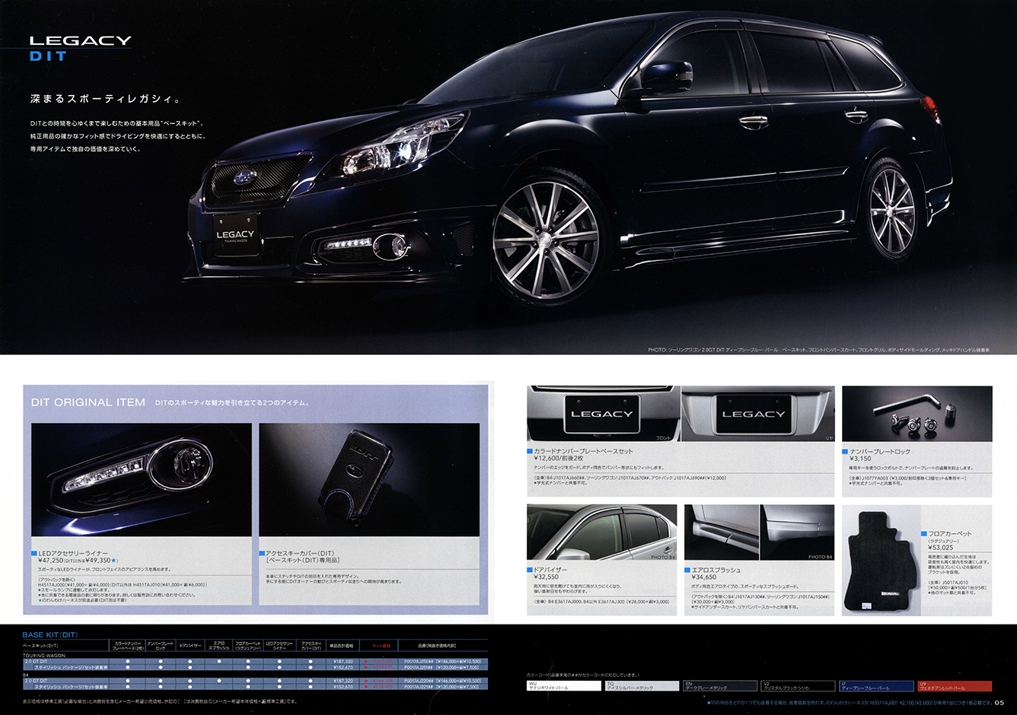Open the rear LEGACY number plate base photo
Viewport: 1017px width, 715px height.
pyautogui.click(x=758, y=414)
